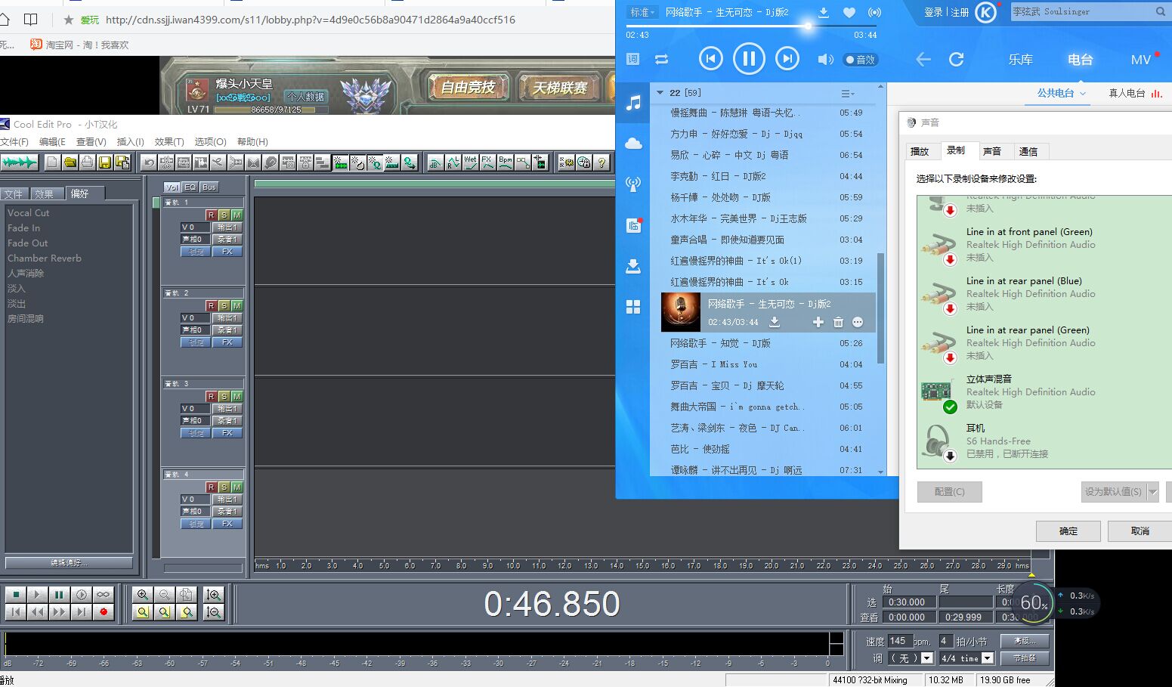Click the Bpm toolbar icon
The height and width of the screenshot is (687, 1172).
(506, 162)
